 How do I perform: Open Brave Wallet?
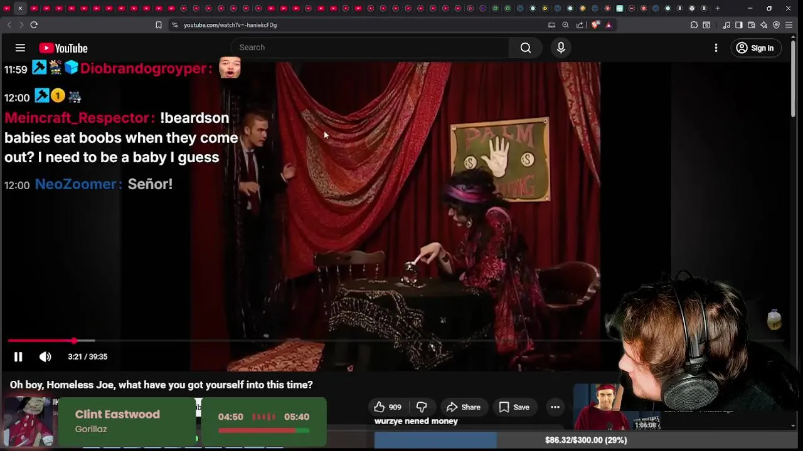(751, 25)
